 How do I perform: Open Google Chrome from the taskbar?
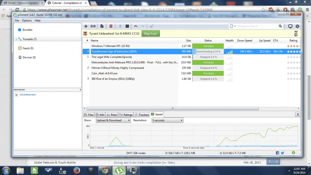[x=105, y=170]
